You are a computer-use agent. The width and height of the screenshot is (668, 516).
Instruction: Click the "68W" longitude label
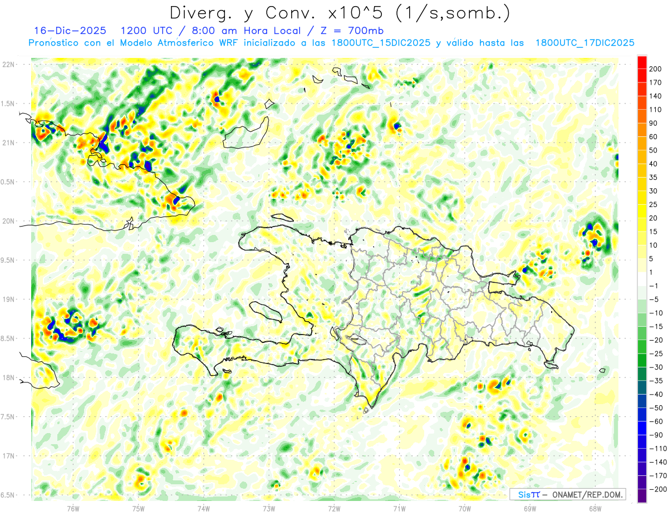point(595,509)
